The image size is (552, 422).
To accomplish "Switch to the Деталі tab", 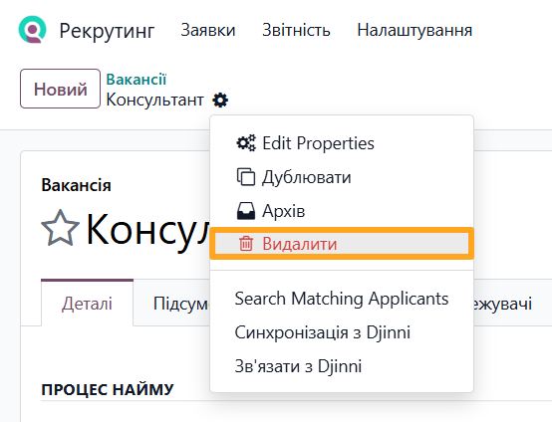I will [x=87, y=304].
